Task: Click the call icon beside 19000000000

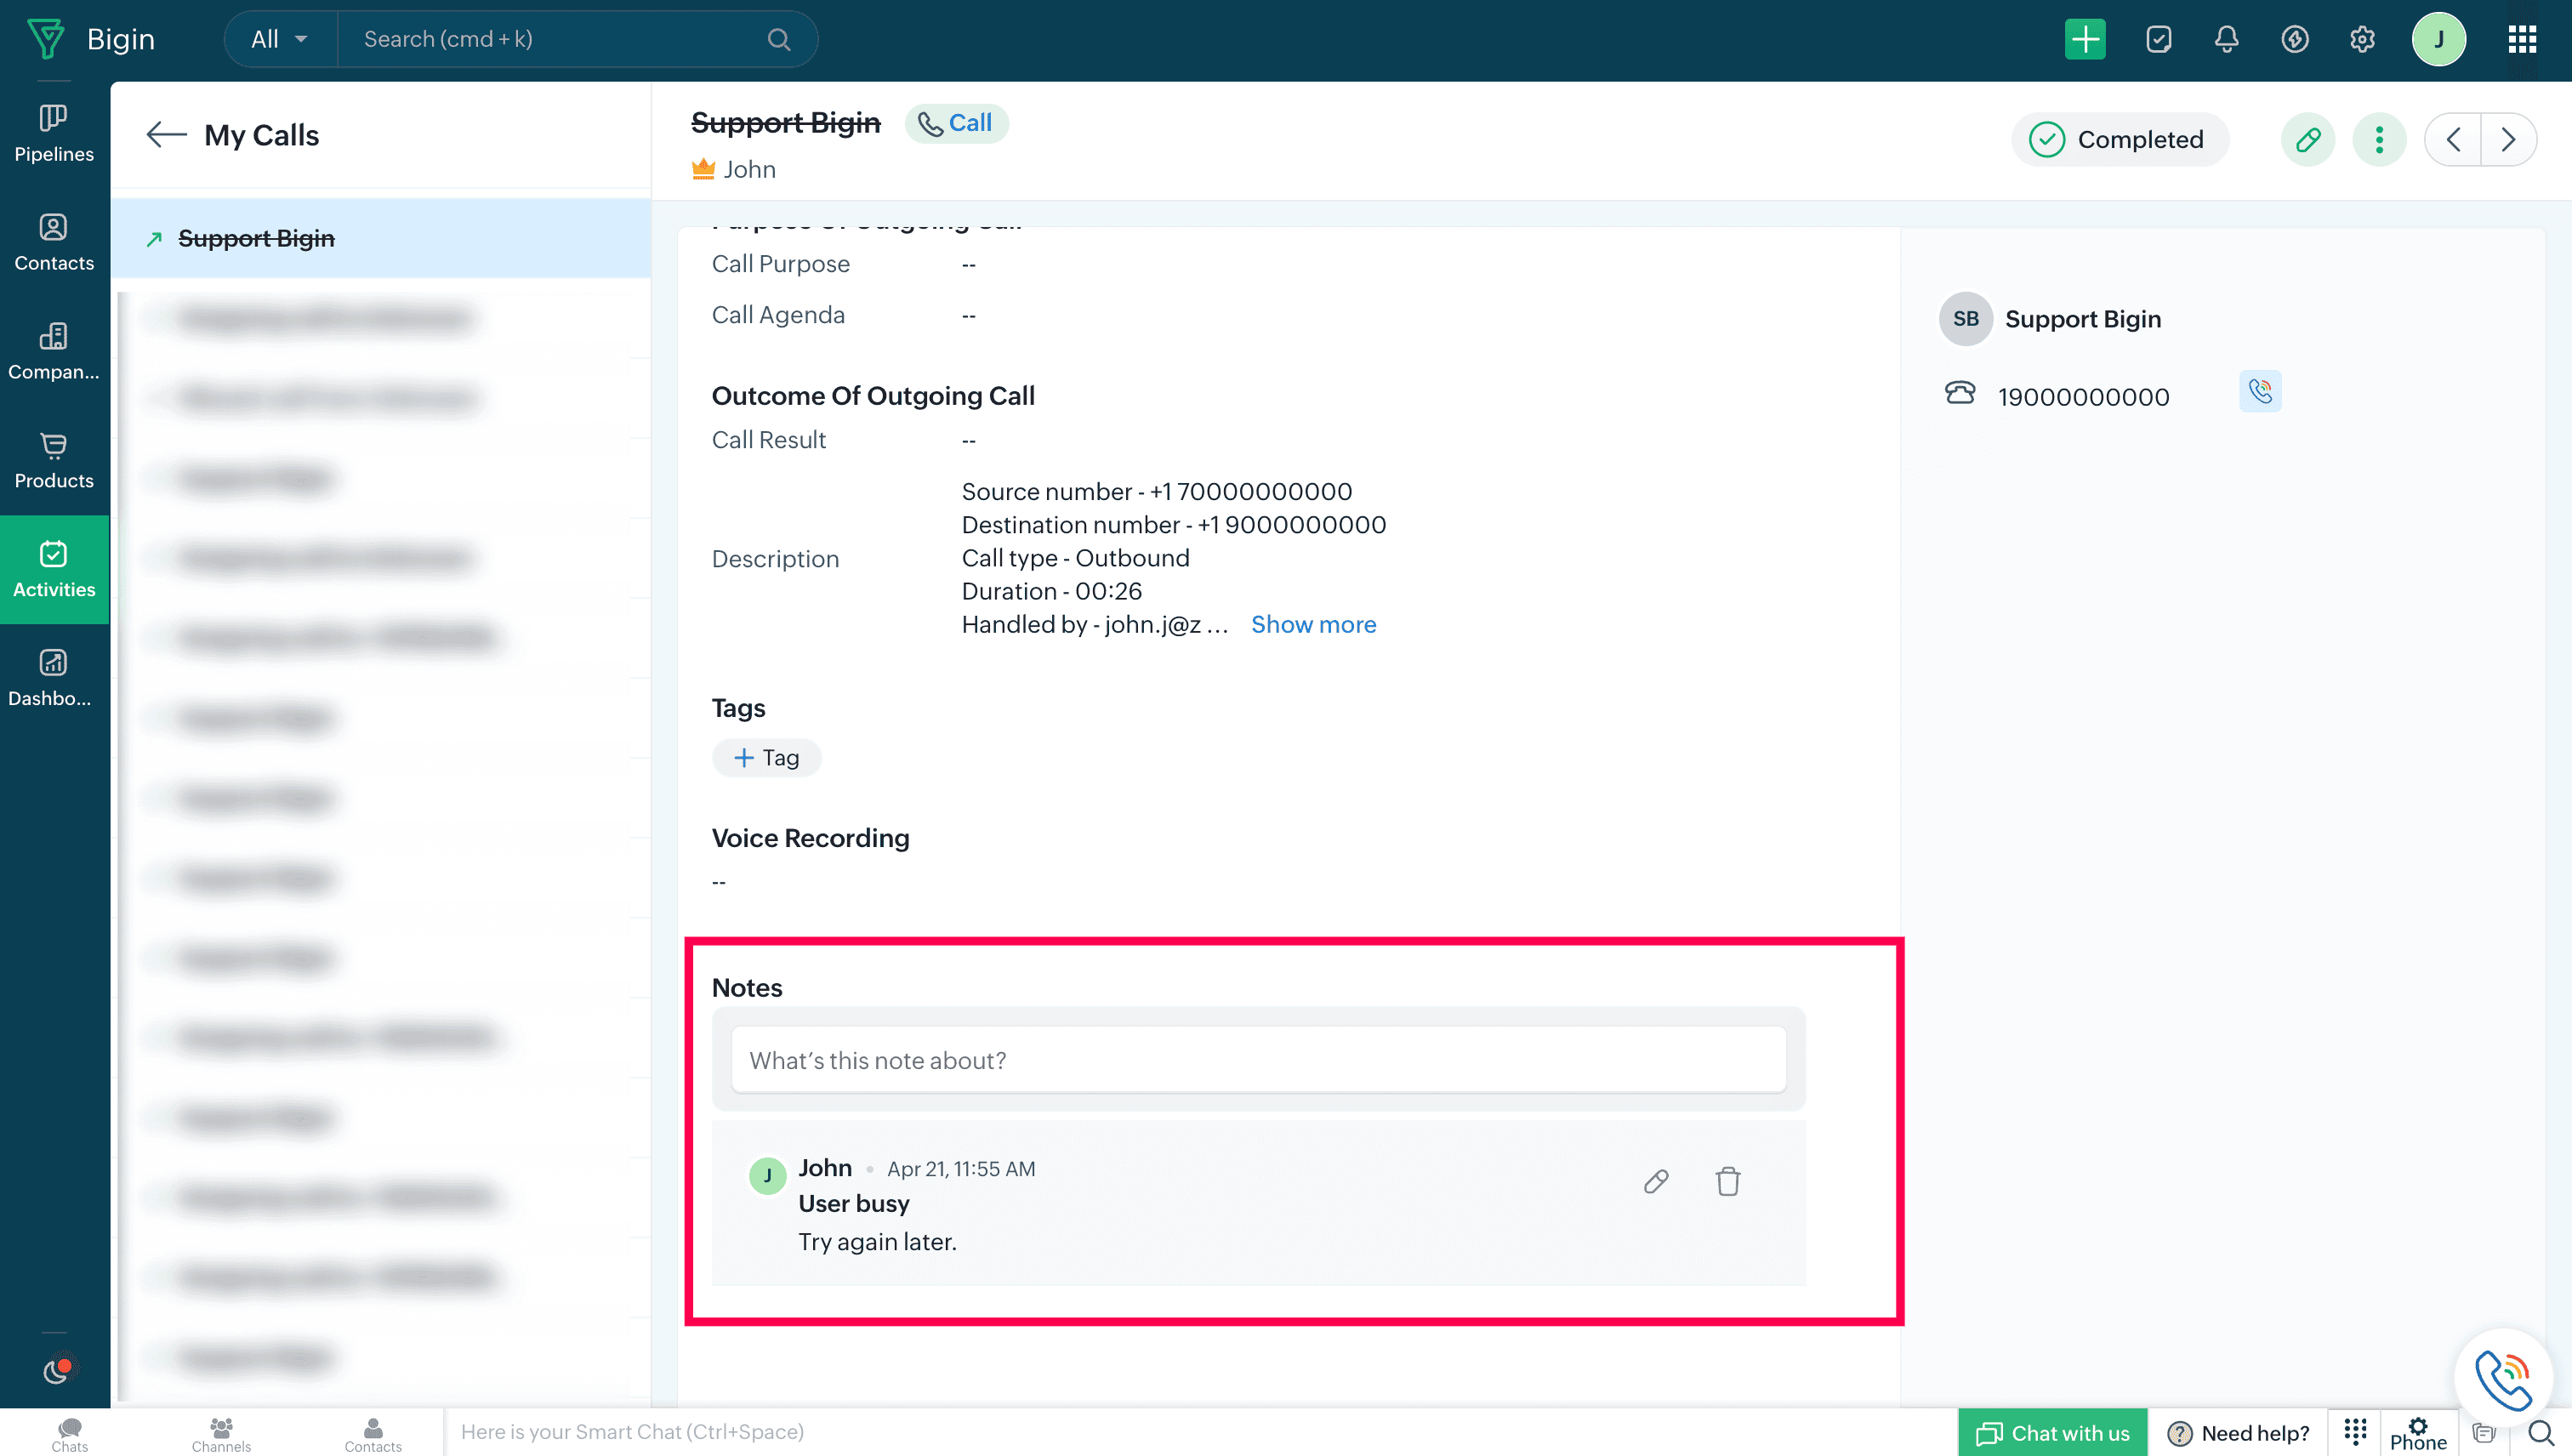Action: (x=2260, y=392)
